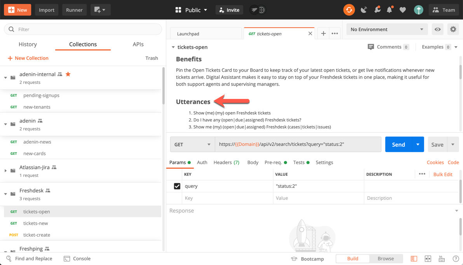This screenshot has width=463, height=265.
Task: Open the help question mark icon
Action: pyautogui.click(x=456, y=259)
